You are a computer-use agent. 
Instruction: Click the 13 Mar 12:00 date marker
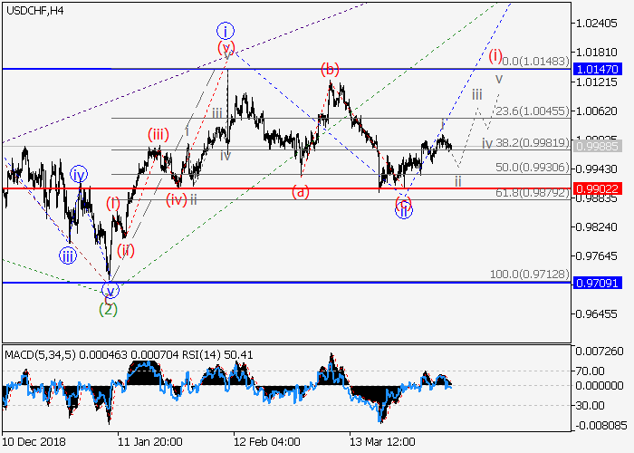click(383, 443)
